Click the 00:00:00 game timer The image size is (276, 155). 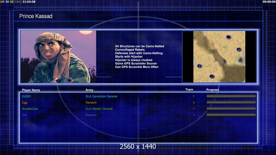point(269,2)
